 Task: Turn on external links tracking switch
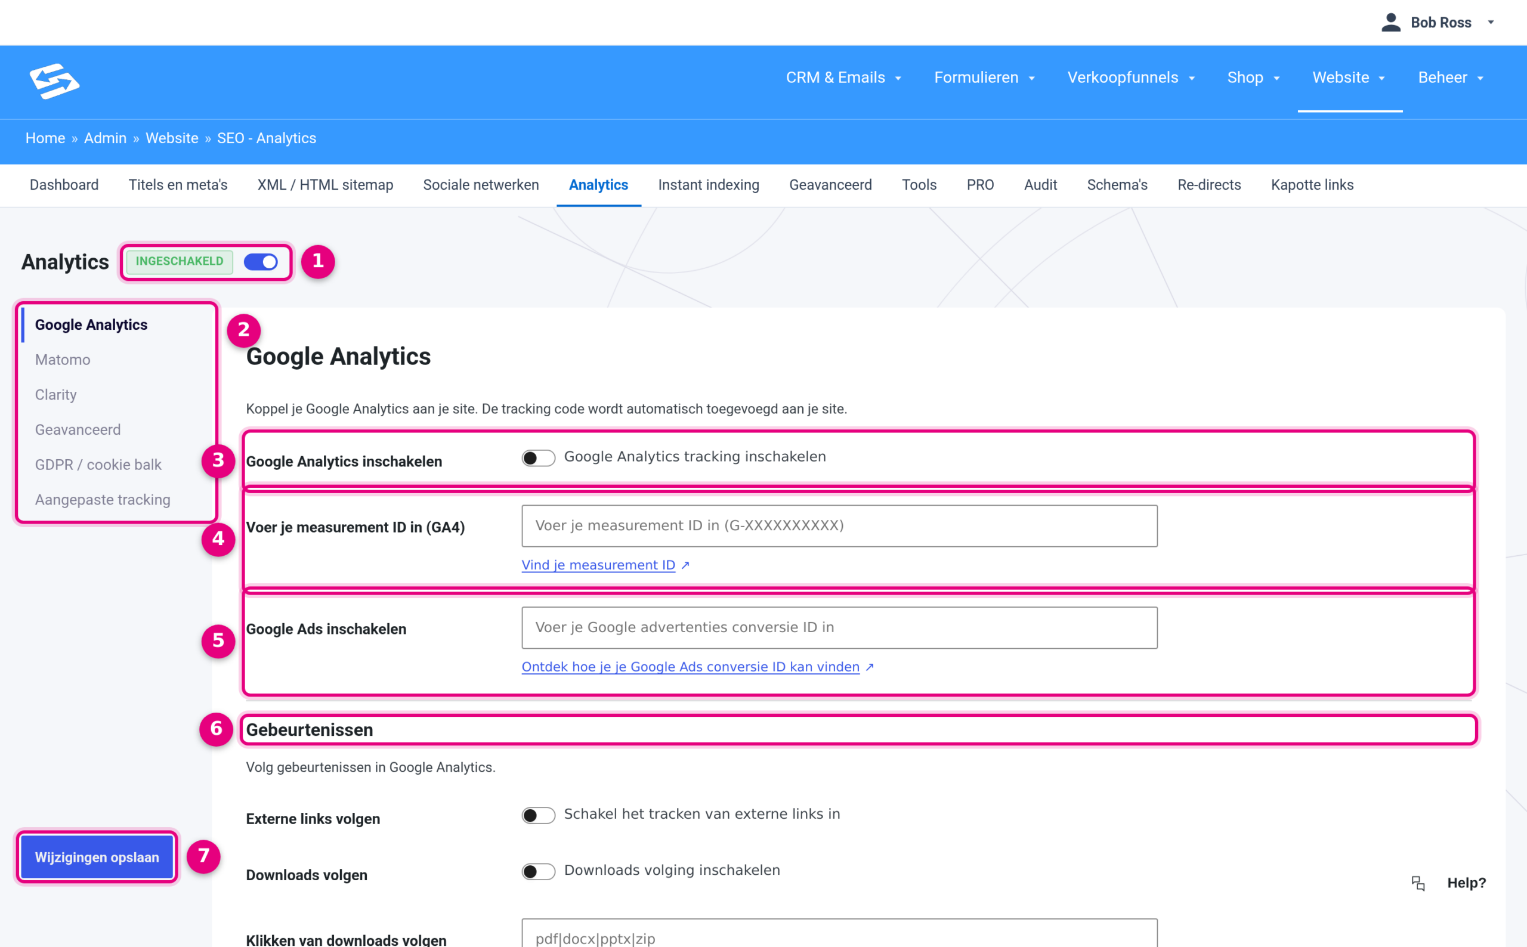pyautogui.click(x=538, y=815)
